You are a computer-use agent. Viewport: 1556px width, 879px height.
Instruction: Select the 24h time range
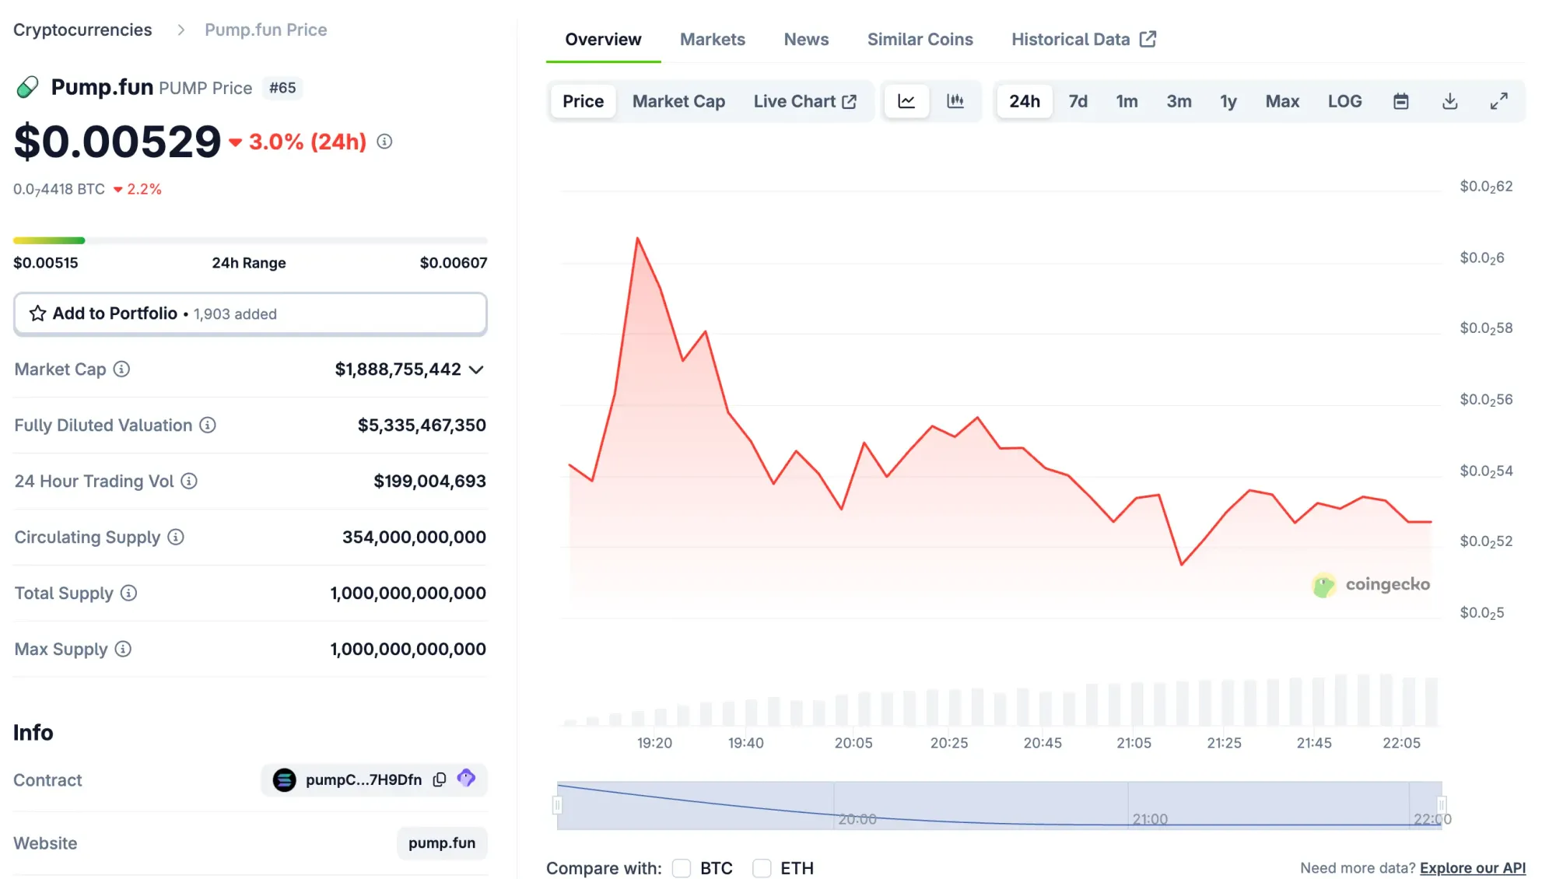[x=1025, y=101]
